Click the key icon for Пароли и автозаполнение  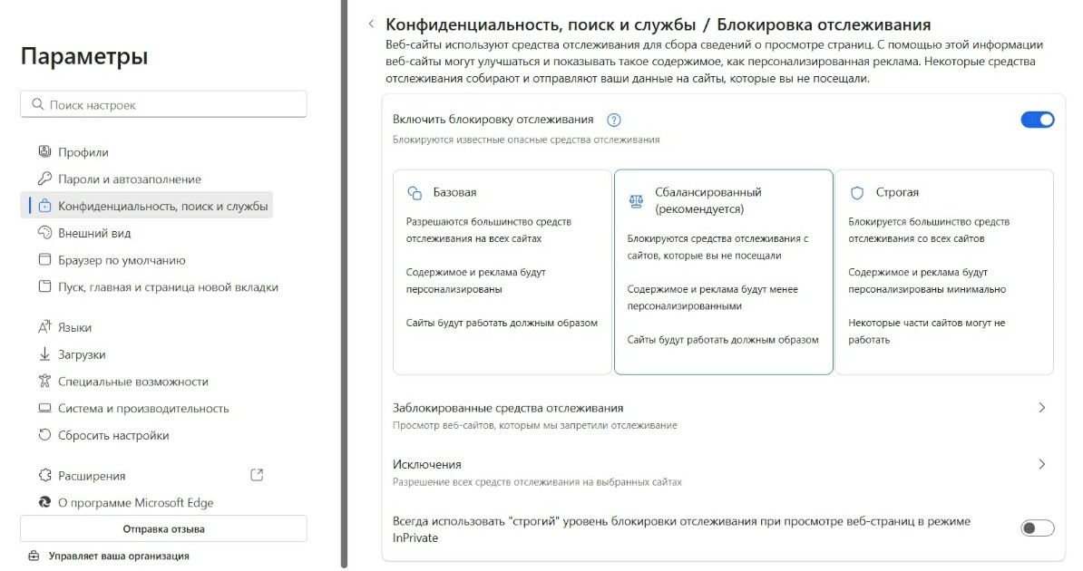pos(44,179)
